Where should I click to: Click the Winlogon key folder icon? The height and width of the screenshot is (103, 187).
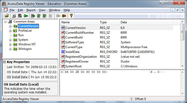[15, 49]
